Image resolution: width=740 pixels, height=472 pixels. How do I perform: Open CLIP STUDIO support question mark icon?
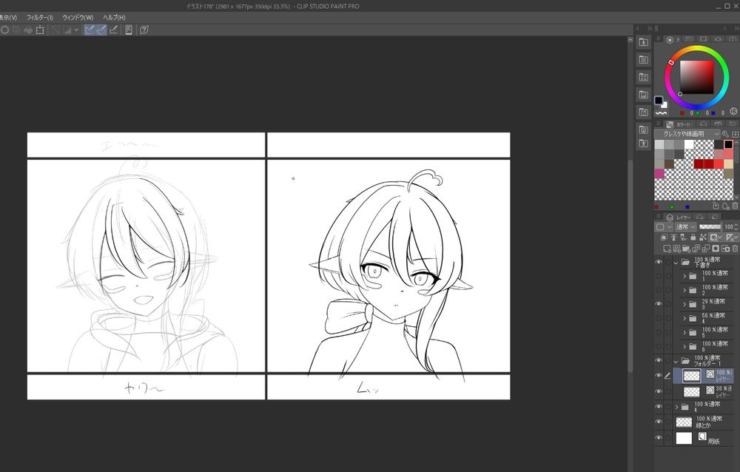[144, 30]
